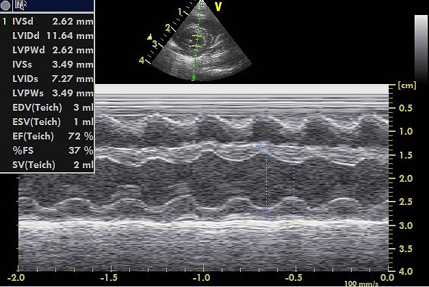The height and width of the screenshot is (287, 429).
Task: Click the [cm] depth unit label
Action: coord(407,85)
